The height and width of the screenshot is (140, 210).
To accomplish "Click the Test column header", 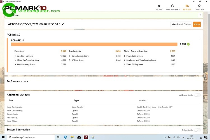I will click(x=11, y=101).
